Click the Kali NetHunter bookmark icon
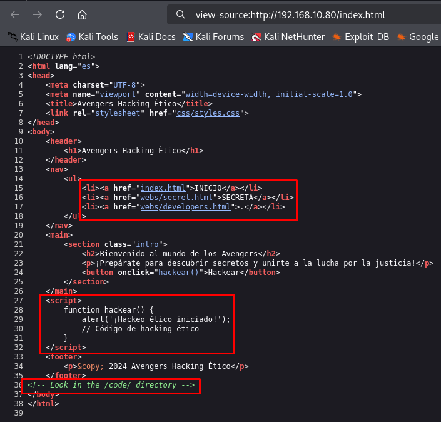441x422 pixels. pyautogui.click(x=256, y=37)
